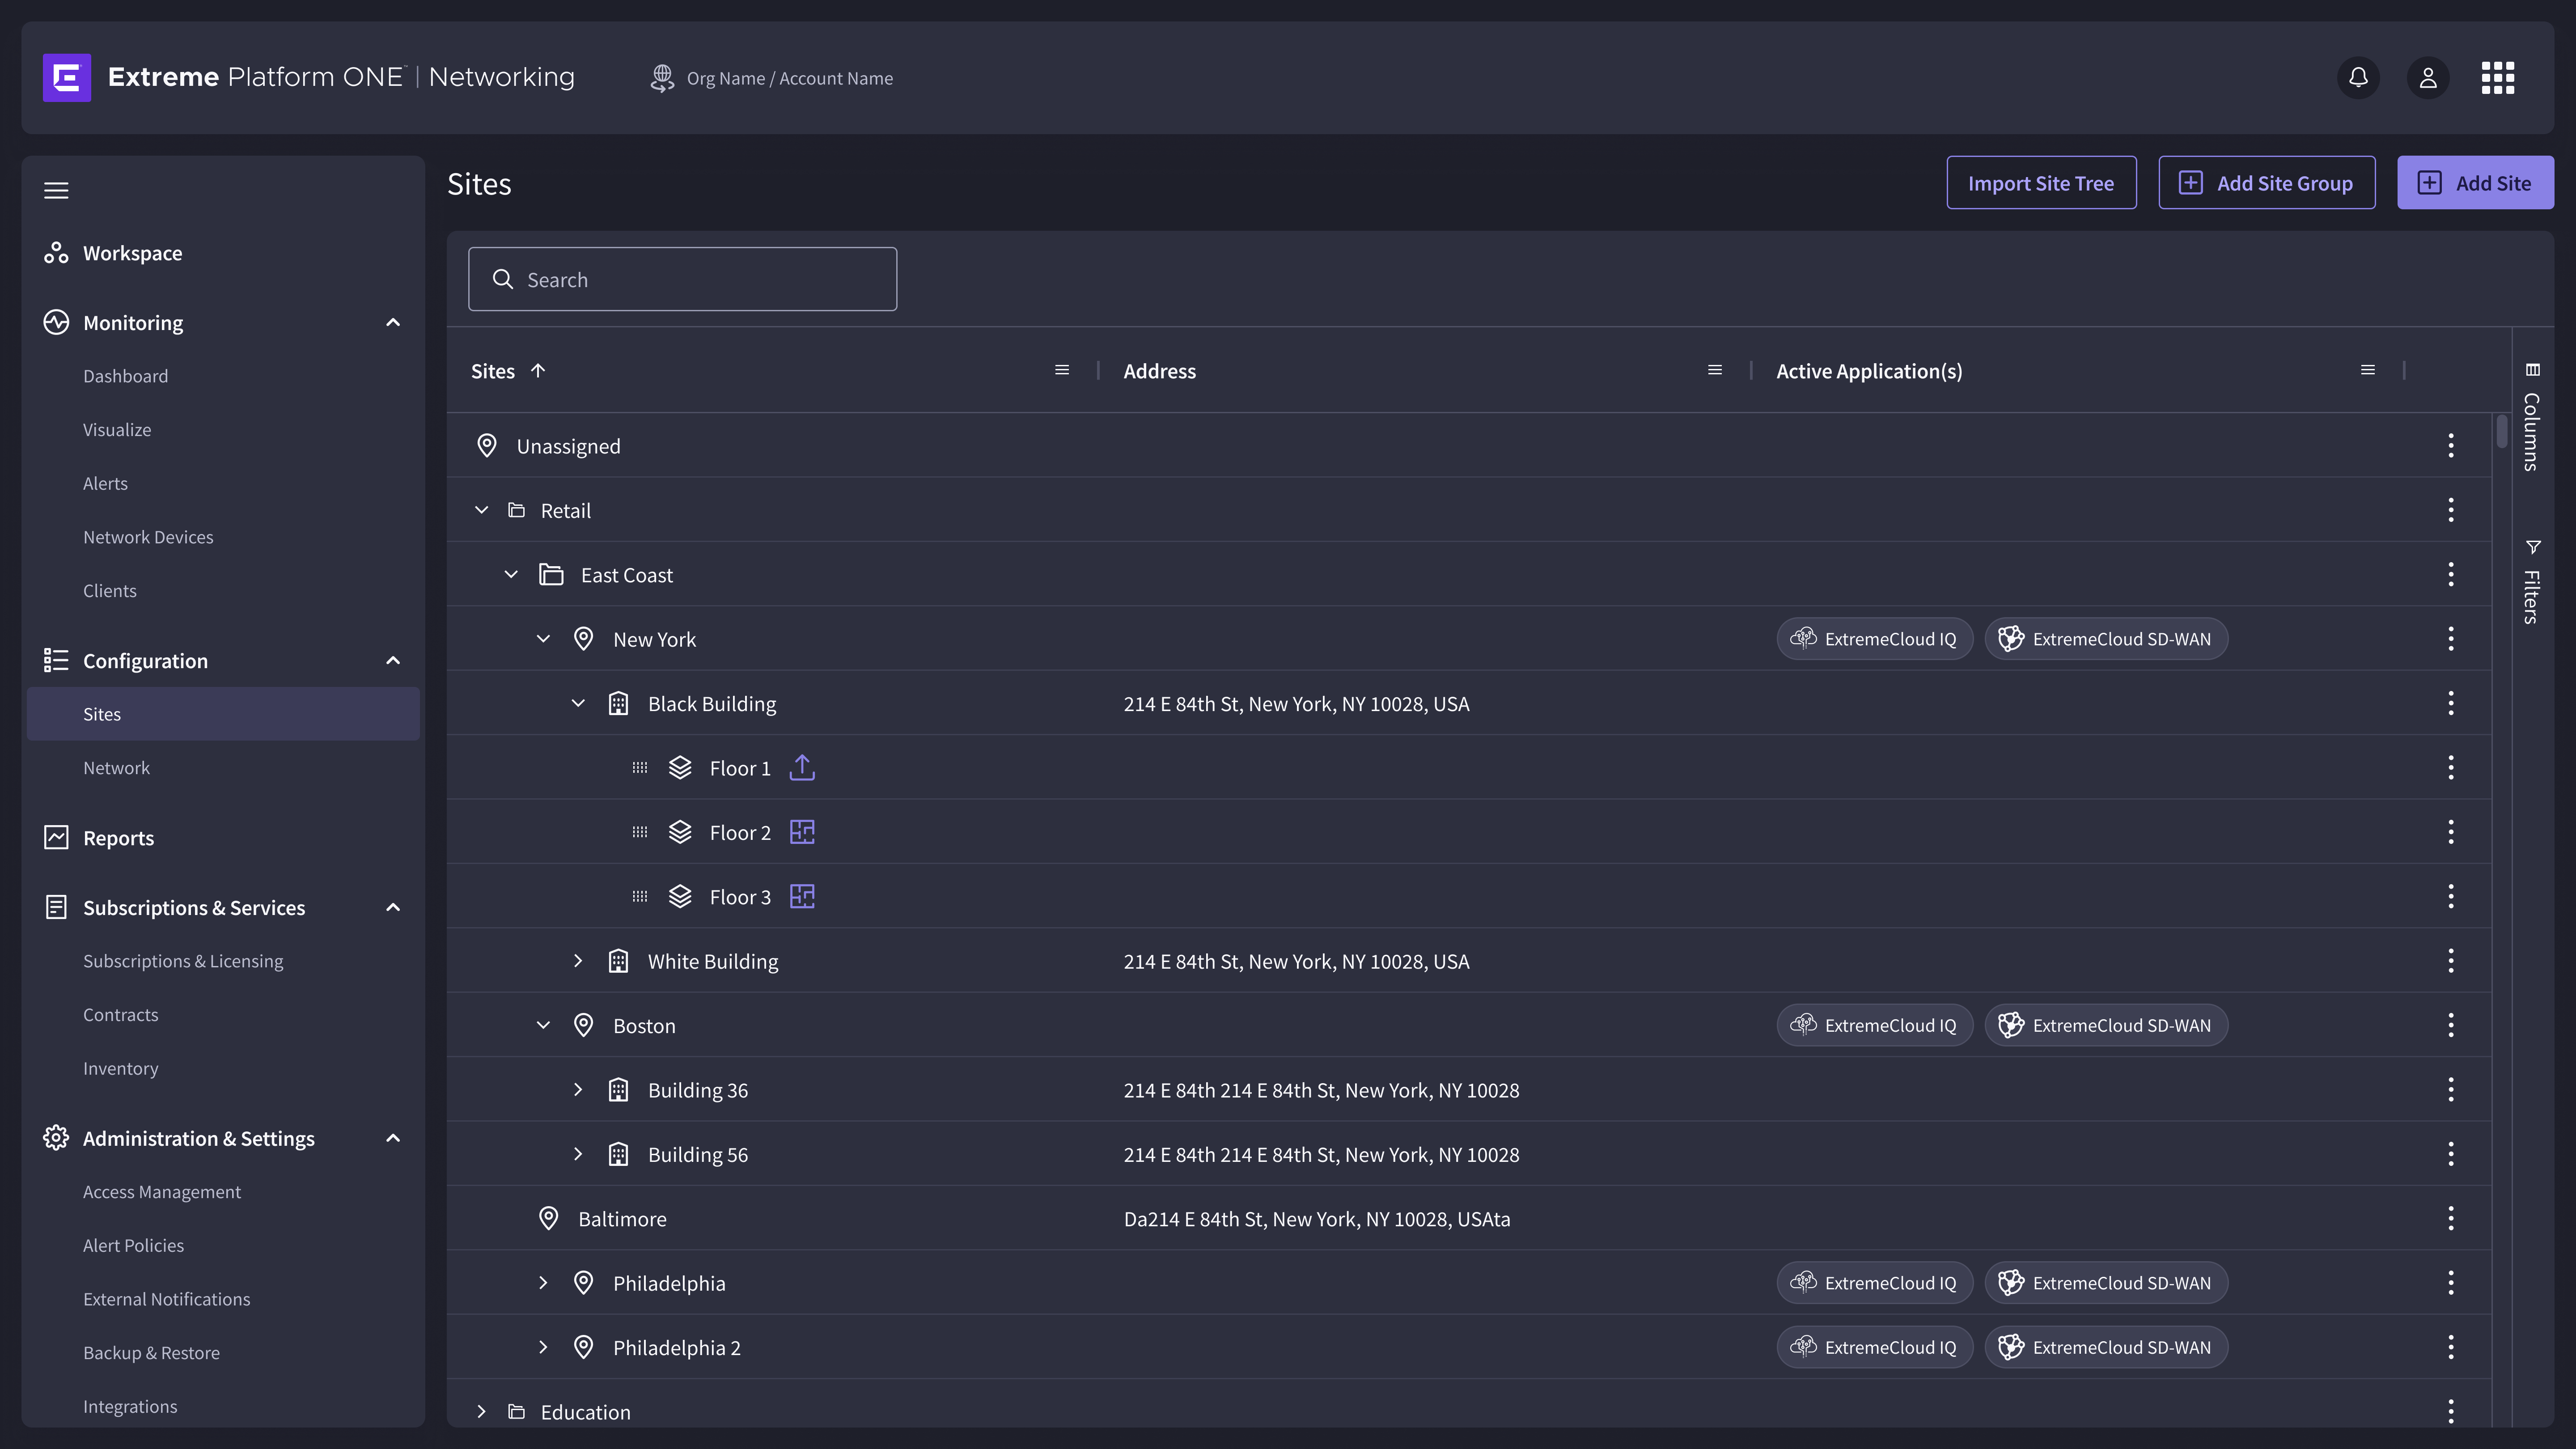Click the drag handle of Floor 1
Screen dimensions: 2576x1449
[x=640, y=768]
